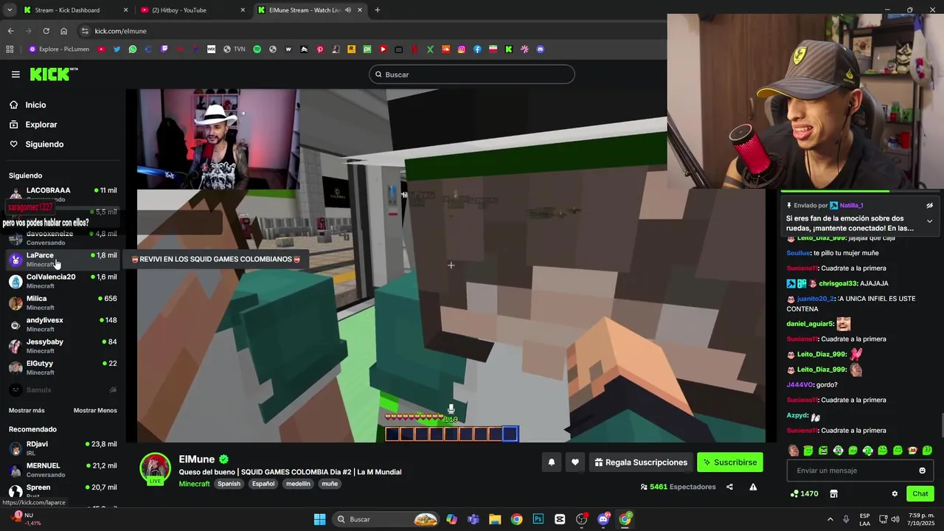Open recommended Spreen channel
This screenshot has width=944, height=531.
63,491
